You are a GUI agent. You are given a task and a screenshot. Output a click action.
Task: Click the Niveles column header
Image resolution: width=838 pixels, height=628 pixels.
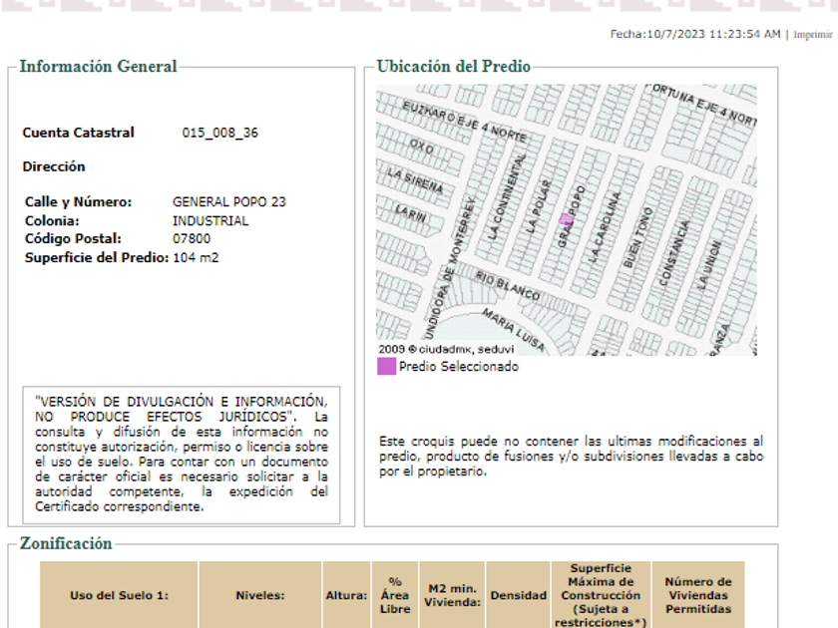259,595
